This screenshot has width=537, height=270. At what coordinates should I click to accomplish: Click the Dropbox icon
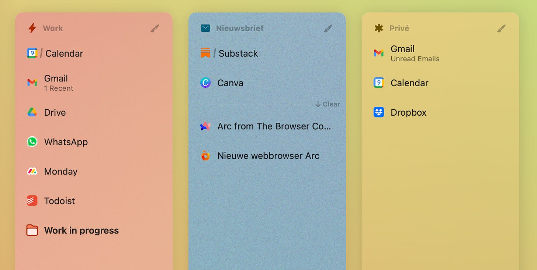coord(379,112)
